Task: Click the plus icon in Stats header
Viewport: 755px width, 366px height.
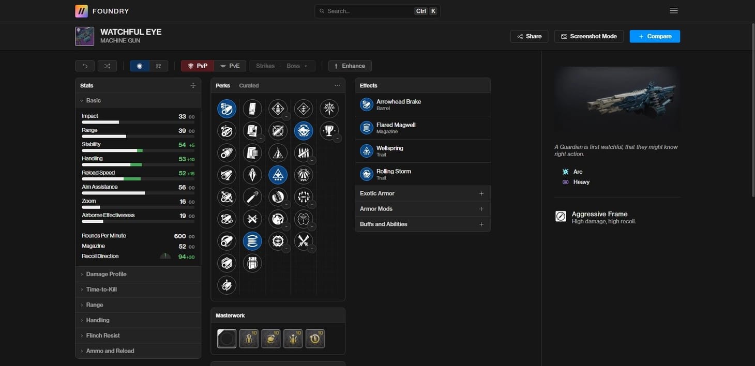Action: (x=193, y=85)
